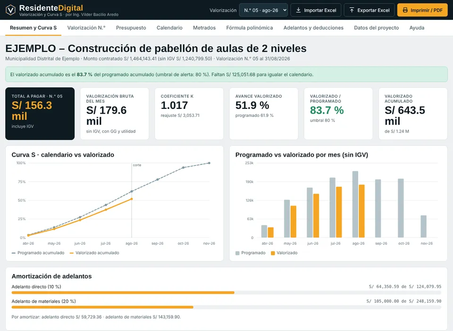Click the Total a pagar value S/ 156.3 mil

point(32,110)
